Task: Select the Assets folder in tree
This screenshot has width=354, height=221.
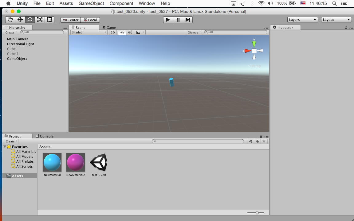Action: [x=20, y=176]
